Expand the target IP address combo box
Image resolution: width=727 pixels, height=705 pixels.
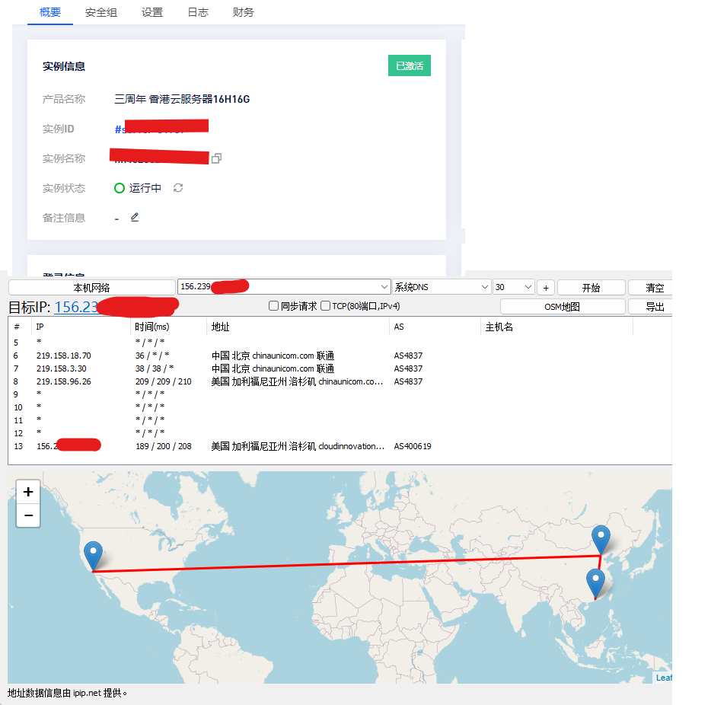tap(384, 287)
